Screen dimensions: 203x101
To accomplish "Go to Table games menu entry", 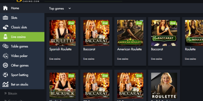I will (x=22, y=46).
